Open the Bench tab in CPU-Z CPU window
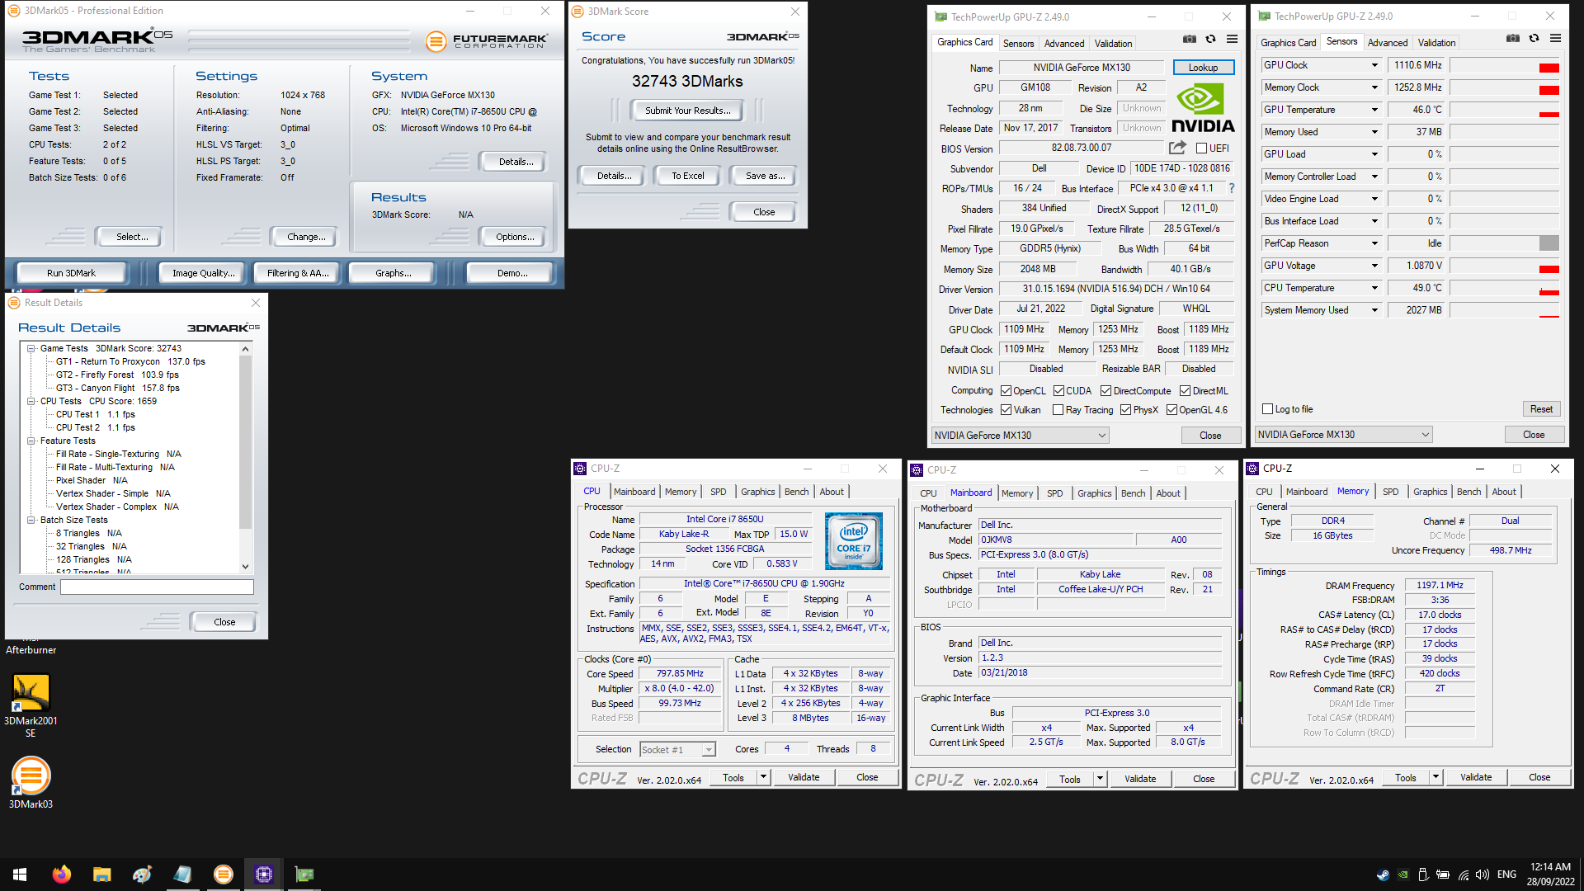This screenshot has width=1584, height=891. (x=796, y=492)
